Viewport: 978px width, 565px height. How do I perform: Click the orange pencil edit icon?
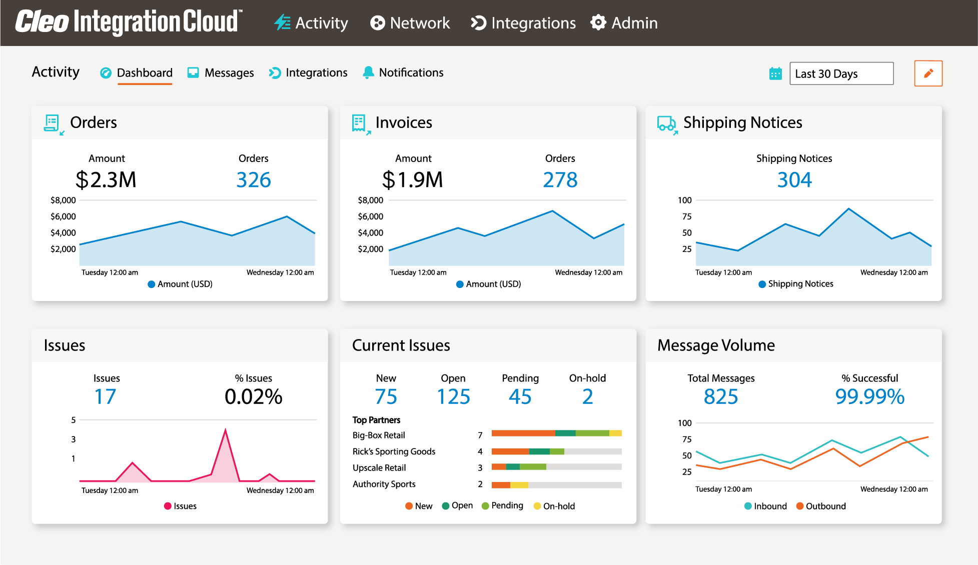(928, 73)
